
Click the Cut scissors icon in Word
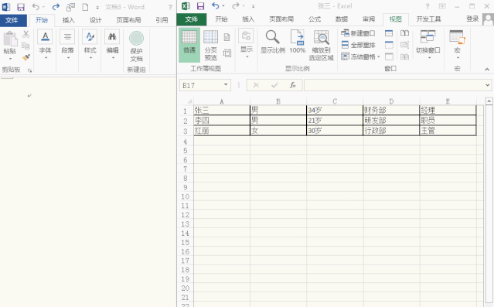[x=26, y=34]
